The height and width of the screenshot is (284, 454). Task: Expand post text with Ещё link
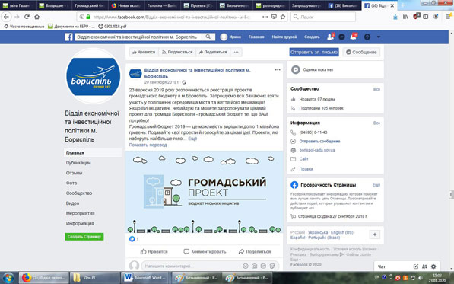pos(192,139)
